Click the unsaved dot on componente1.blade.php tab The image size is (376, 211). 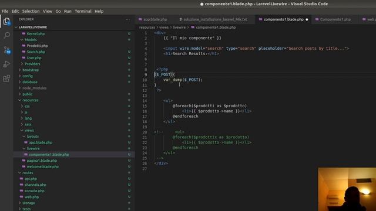pyautogui.click(x=307, y=19)
